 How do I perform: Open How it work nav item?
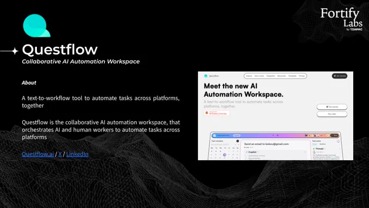coord(259,76)
